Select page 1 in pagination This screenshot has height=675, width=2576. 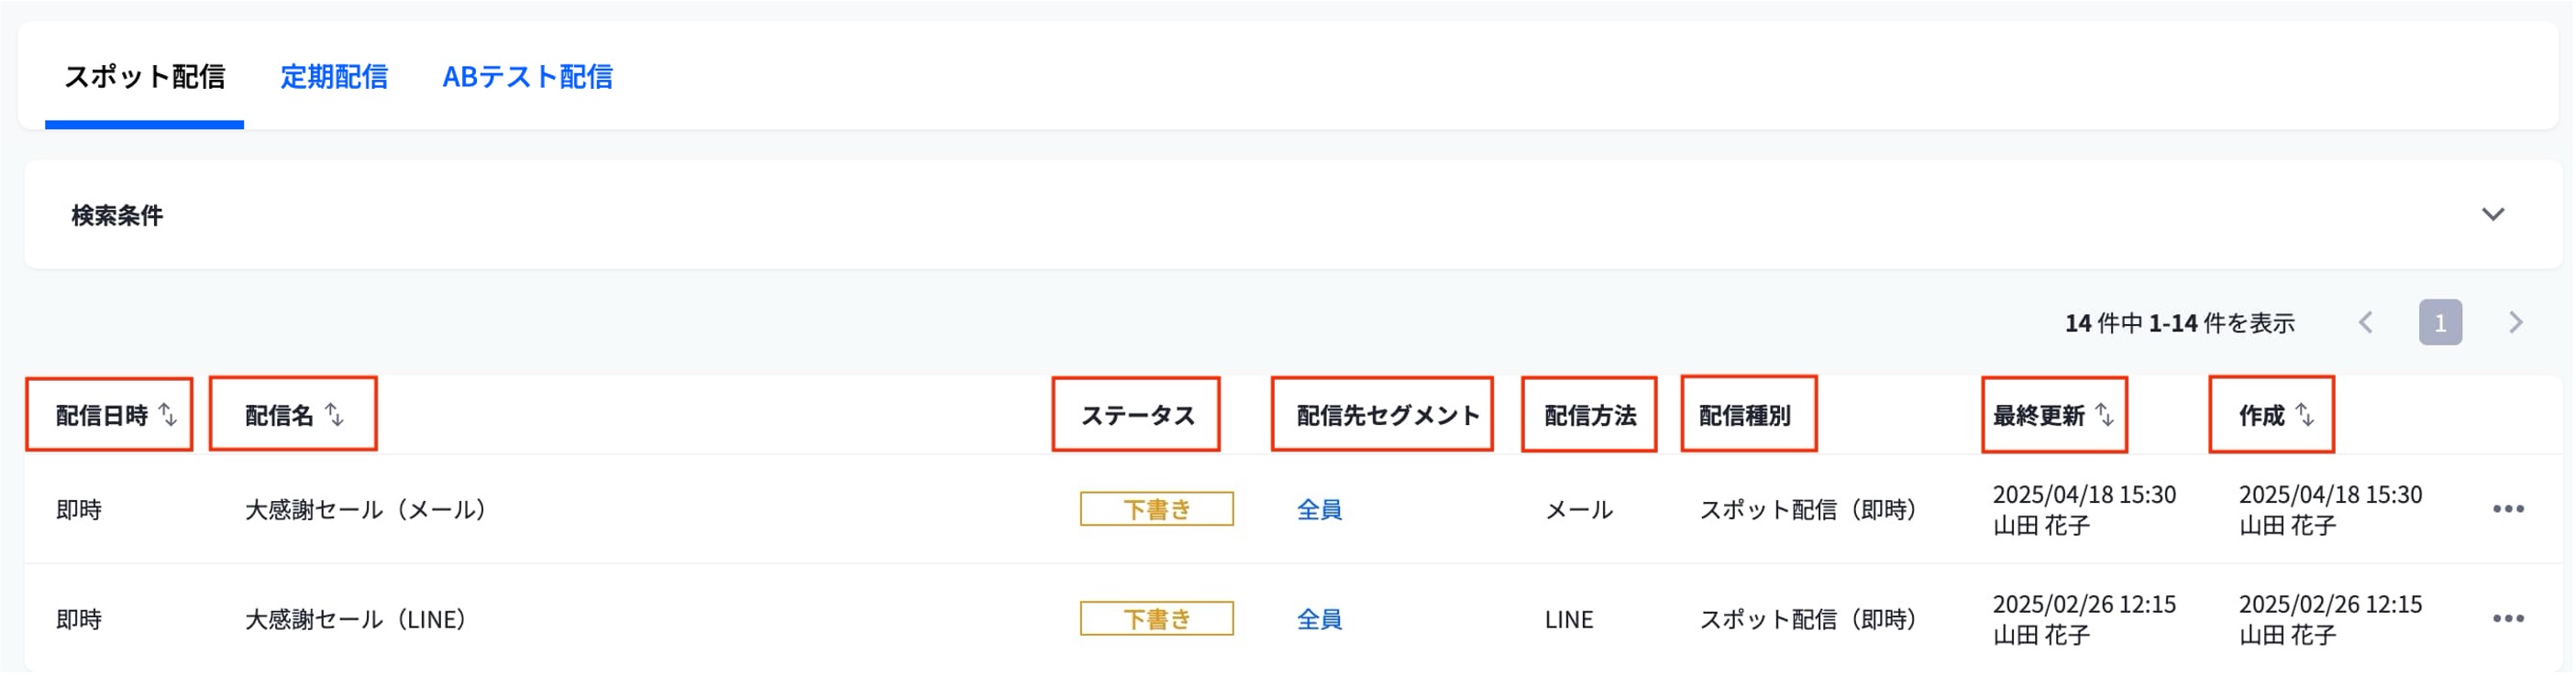tap(2440, 322)
